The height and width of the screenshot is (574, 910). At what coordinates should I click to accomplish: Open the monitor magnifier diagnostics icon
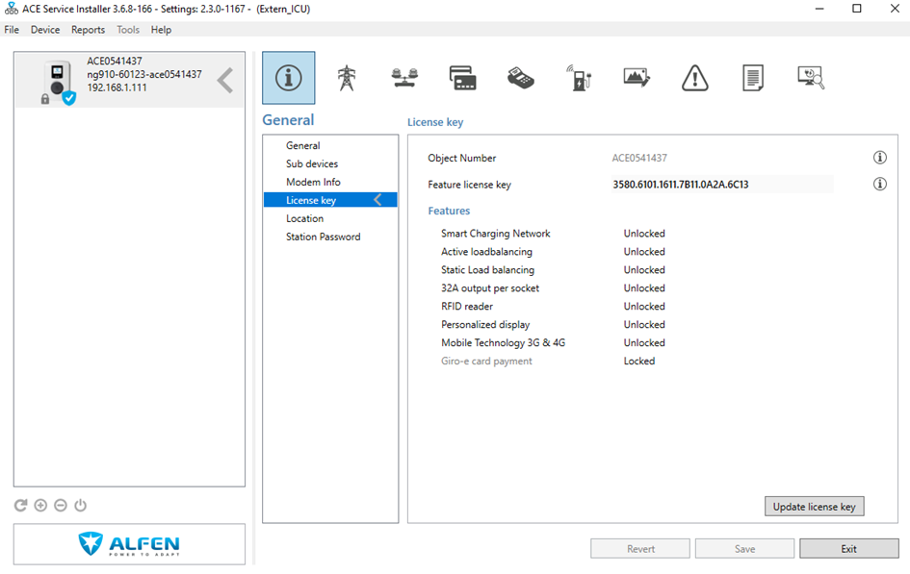coord(811,78)
